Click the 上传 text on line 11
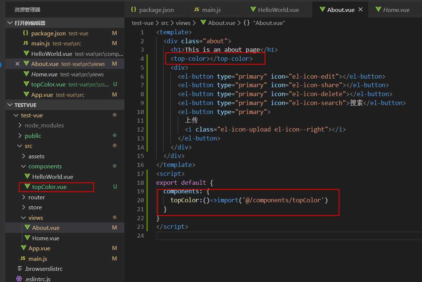 pos(191,120)
